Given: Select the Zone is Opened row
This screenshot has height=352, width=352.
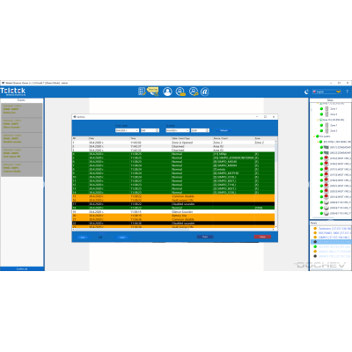Looking at the screenshot, I should click(173, 143).
